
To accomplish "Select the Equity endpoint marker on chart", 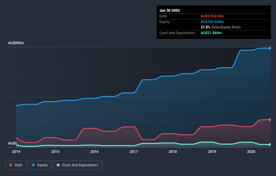I will pos(270,48).
